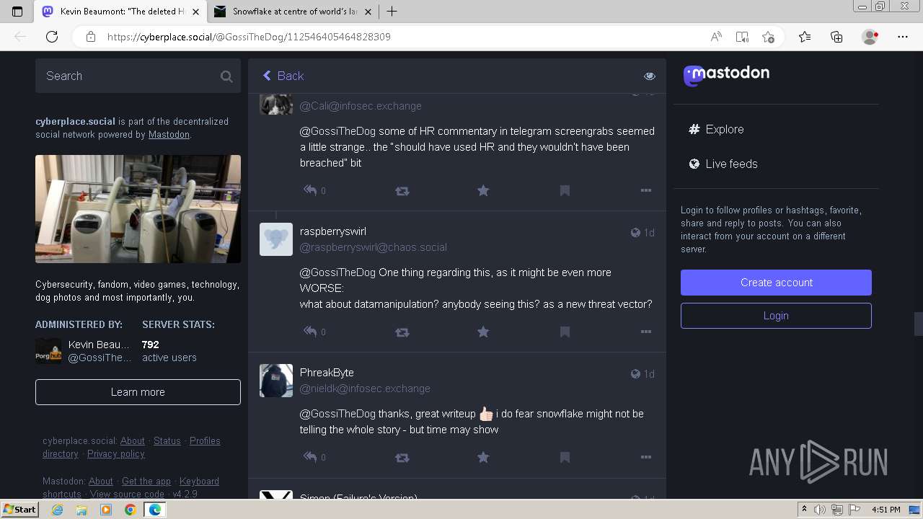Show hidden tray icons arrow

804,510
